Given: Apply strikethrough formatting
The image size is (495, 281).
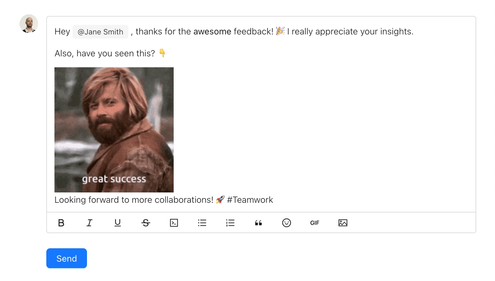Looking at the screenshot, I should [145, 223].
